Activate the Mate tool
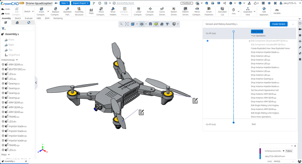The height and width of the screenshot is (164, 302). 91,12
